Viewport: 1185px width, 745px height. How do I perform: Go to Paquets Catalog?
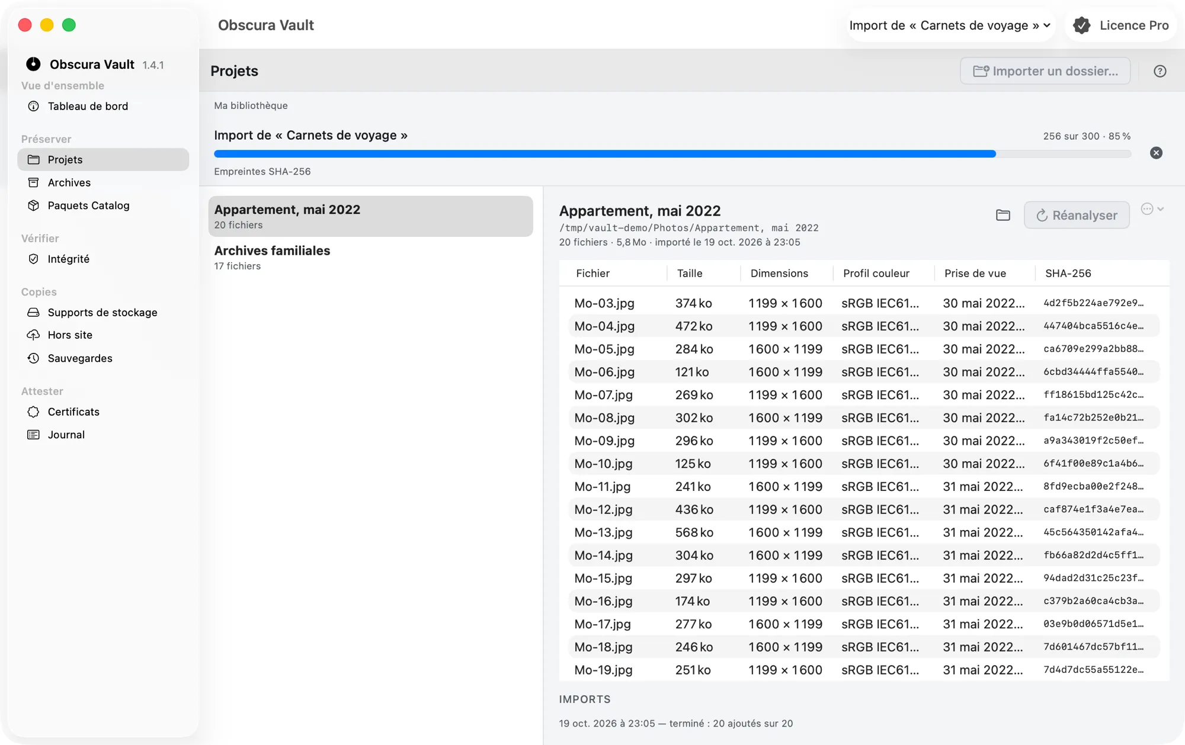click(103, 205)
